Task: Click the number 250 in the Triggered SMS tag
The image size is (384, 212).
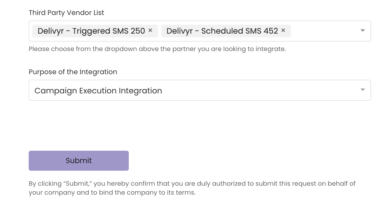Action: [x=137, y=31]
